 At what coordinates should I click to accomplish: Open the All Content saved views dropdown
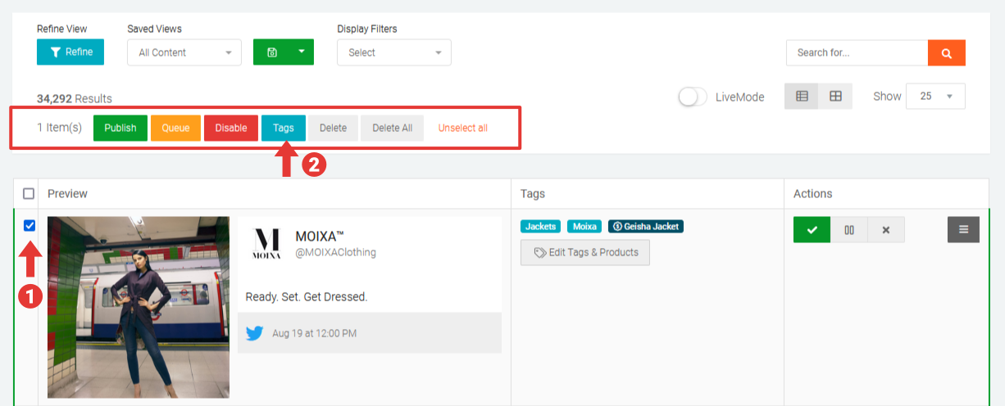click(x=184, y=52)
